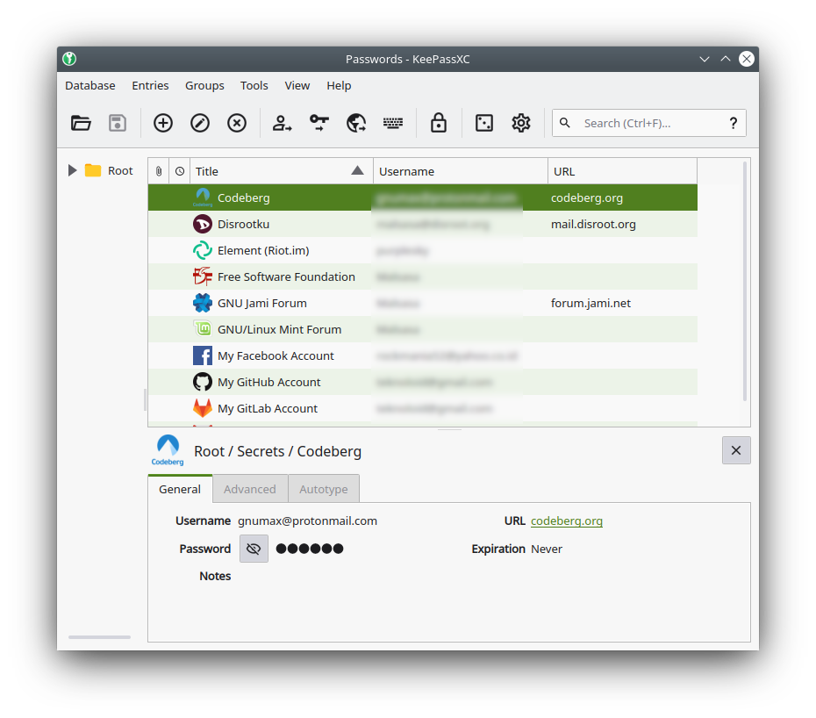816x718 pixels.
Task: Lock database with the padlock icon
Action: tap(438, 124)
